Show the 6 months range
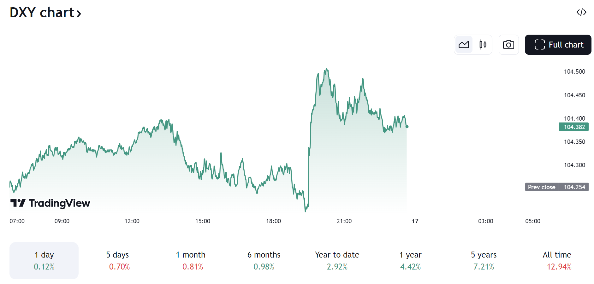594x284 pixels. click(x=264, y=260)
